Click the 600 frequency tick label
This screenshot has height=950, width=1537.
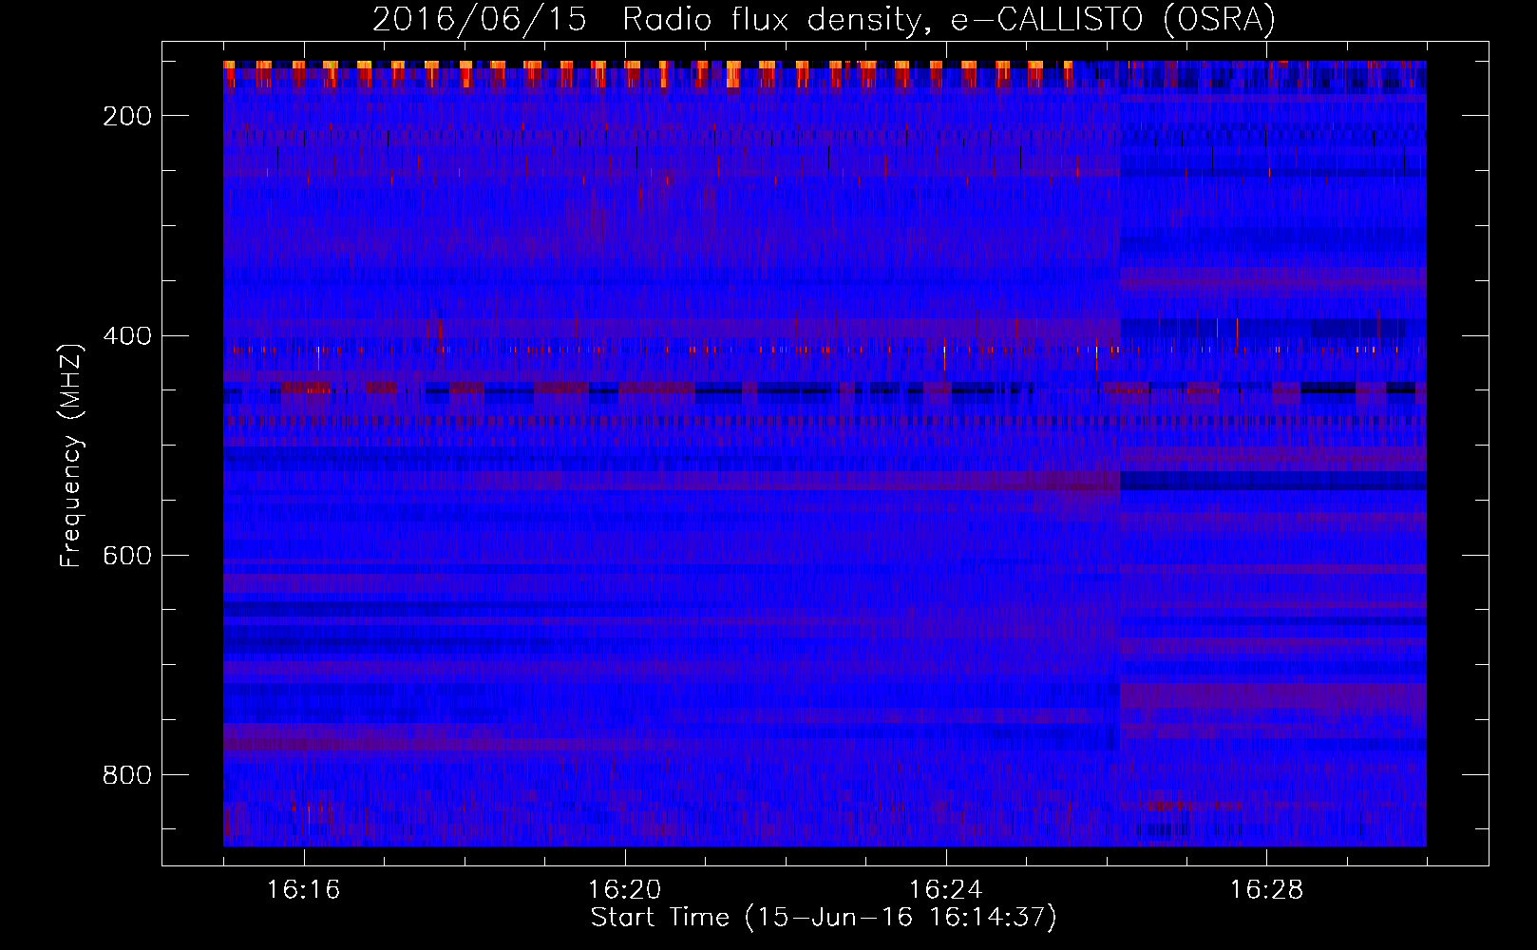(x=127, y=556)
